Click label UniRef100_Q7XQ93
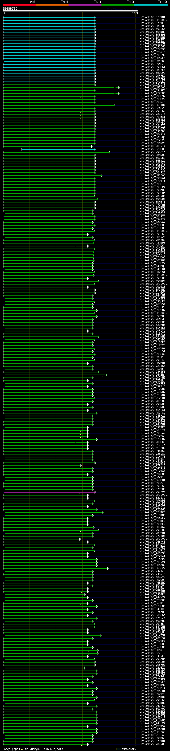The height and width of the screenshot is (751, 170). coord(152,49)
